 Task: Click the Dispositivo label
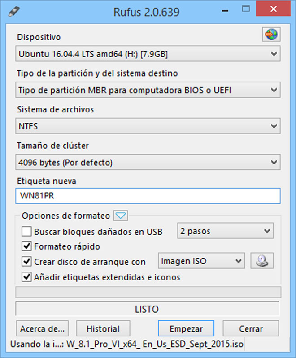[39, 37]
